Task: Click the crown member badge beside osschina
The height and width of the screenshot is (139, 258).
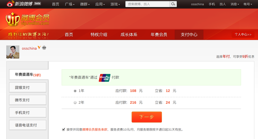Action: click(44, 48)
